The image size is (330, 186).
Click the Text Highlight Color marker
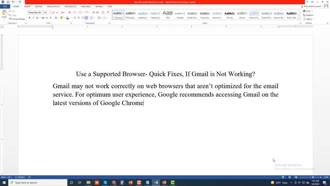tap(62, 18)
